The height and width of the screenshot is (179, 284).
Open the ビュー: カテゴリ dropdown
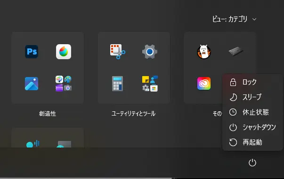click(x=234, y=19)
